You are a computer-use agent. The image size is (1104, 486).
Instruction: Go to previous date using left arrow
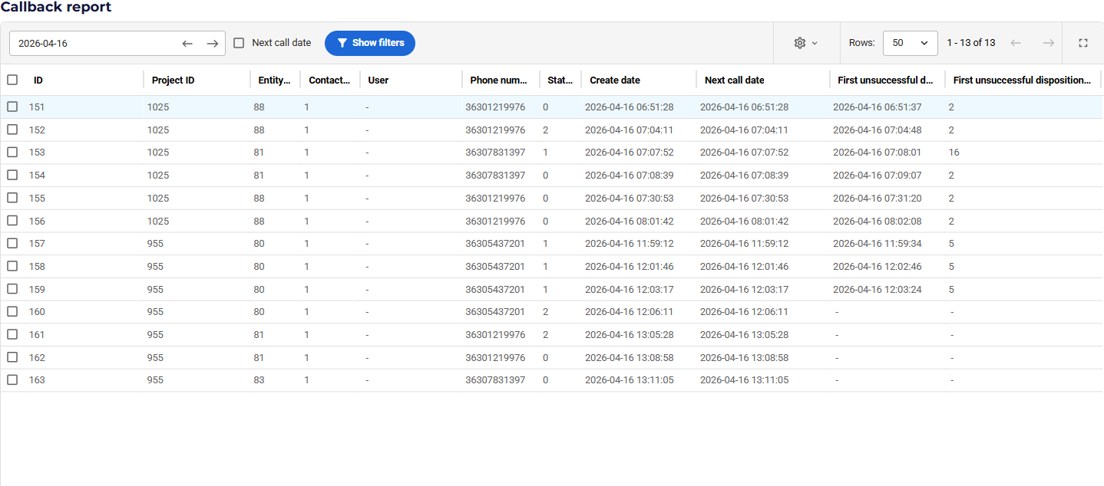coord(187,43)
